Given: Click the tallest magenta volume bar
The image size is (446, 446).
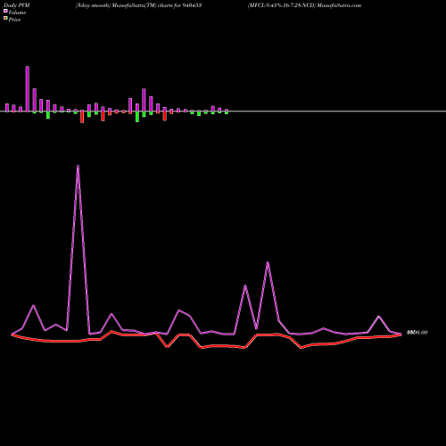Looking at the screenshot, I should pos(28,89).
